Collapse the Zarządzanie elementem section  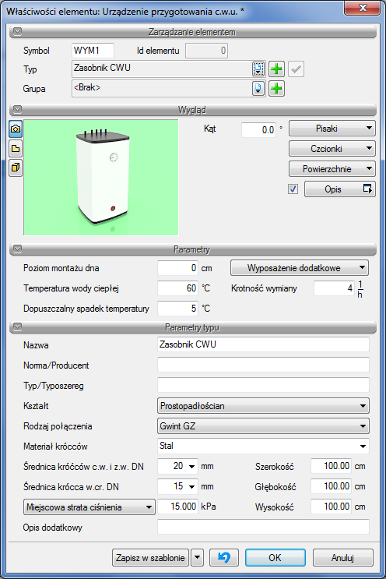17,32
